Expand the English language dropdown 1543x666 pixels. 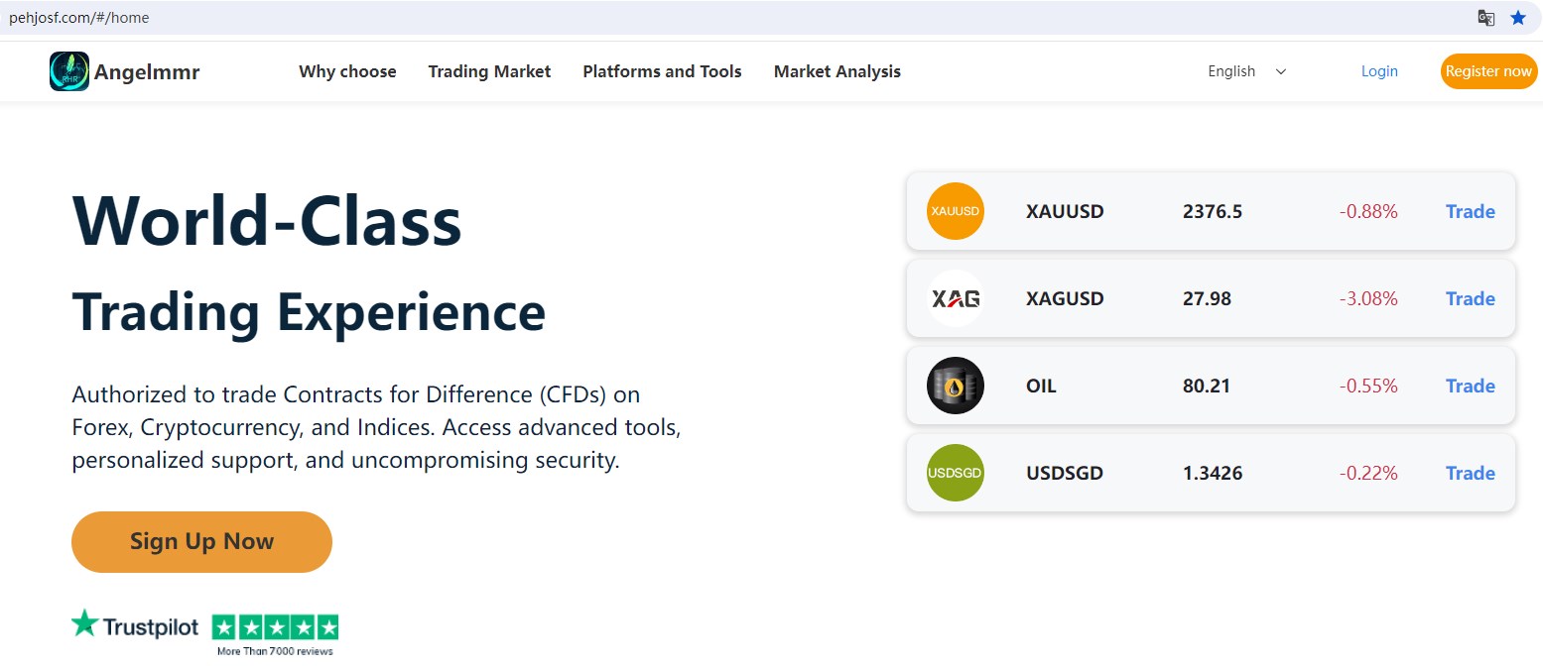pyautogui.click(x=1246, y=71)
